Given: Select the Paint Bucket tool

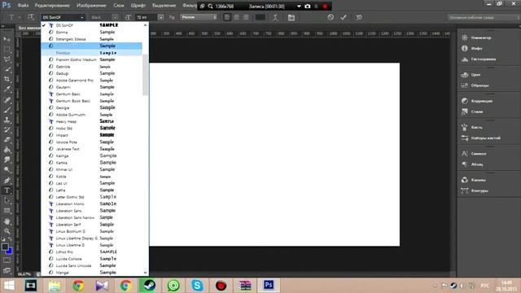Looking at the screenshot, I should [7, 150].
